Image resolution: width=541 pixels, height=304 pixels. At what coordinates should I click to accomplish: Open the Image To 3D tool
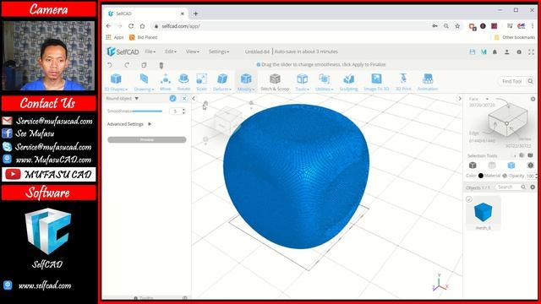pos(376,82)
